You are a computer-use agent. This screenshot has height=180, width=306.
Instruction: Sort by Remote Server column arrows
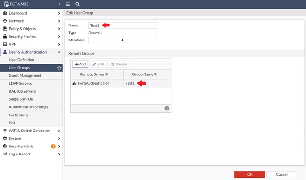pos(106,74)
